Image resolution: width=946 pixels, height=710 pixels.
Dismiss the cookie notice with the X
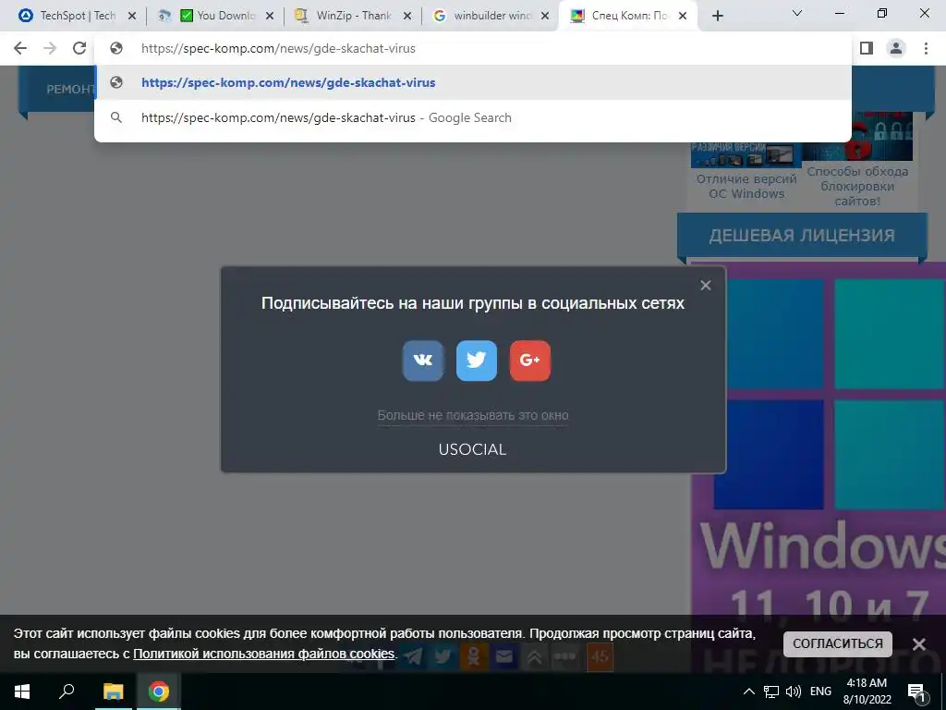click(x=919, y=644)
